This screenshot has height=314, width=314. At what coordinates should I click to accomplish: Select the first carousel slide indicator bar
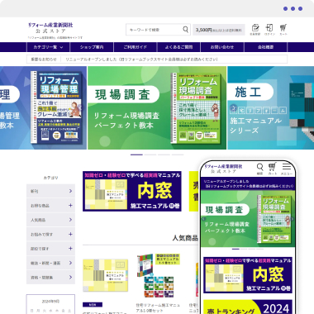coord(136,155)
